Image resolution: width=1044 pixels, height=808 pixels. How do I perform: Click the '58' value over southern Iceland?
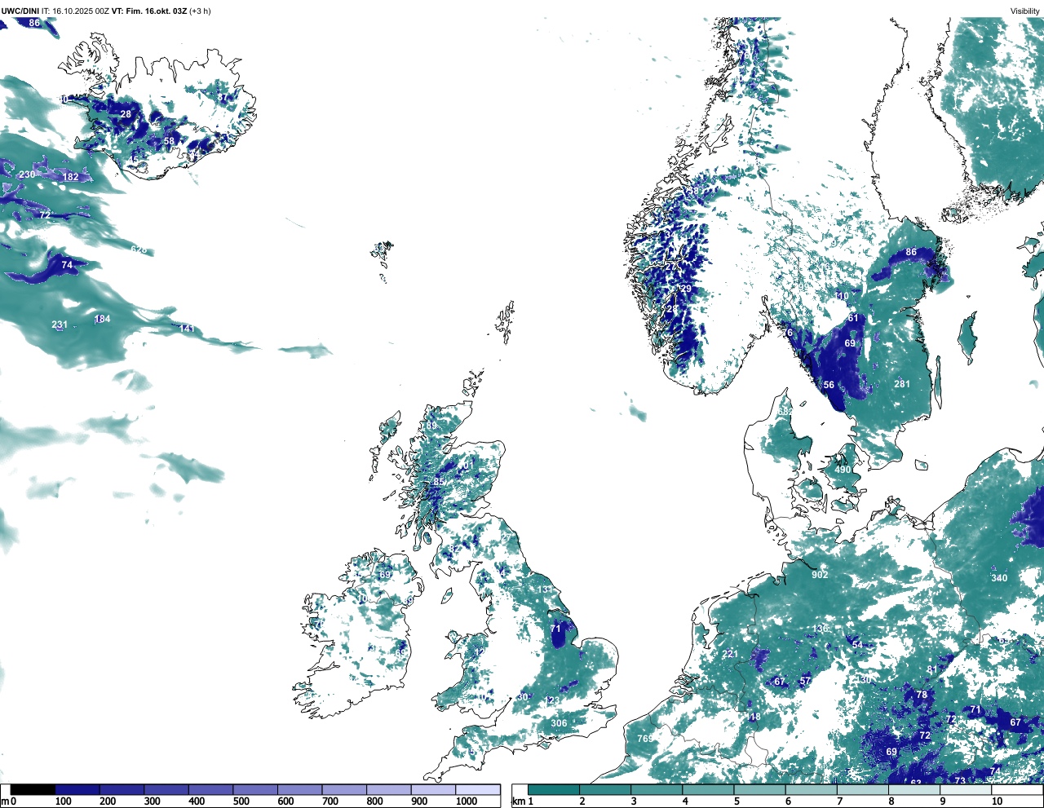coord(169,141)
